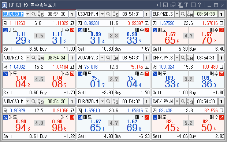
Task: Click the quantity box showing 1 for EUR/NZD.M
Action: click(147, 101)
